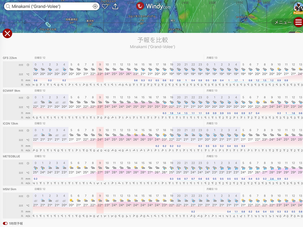Screen dimensions: 303x227
Task: Click the clock icon in MSM row
Action: (x=28, y=196)
